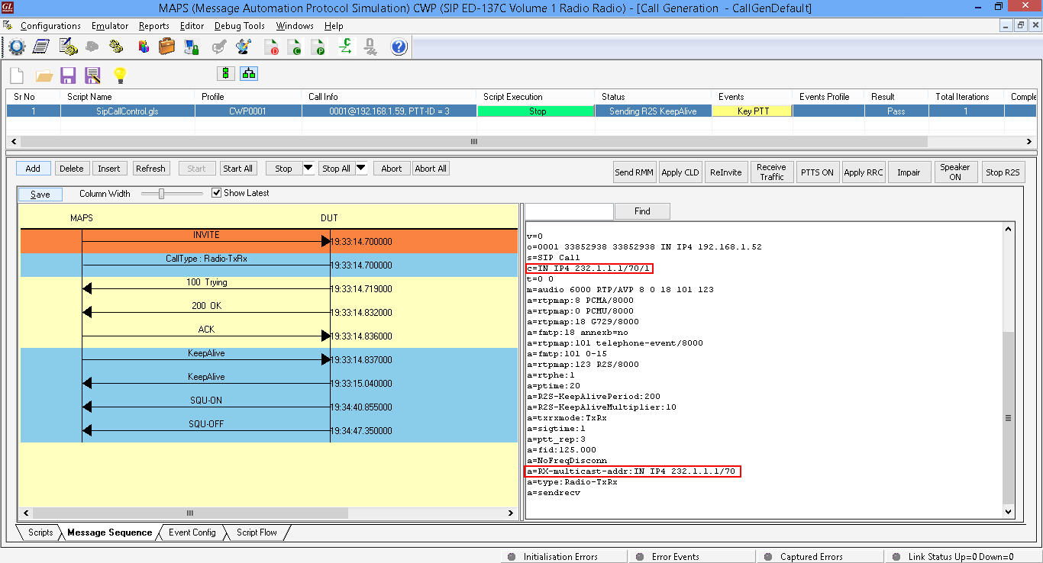
Task: Open the Reports menu
Action: (154, 26)
